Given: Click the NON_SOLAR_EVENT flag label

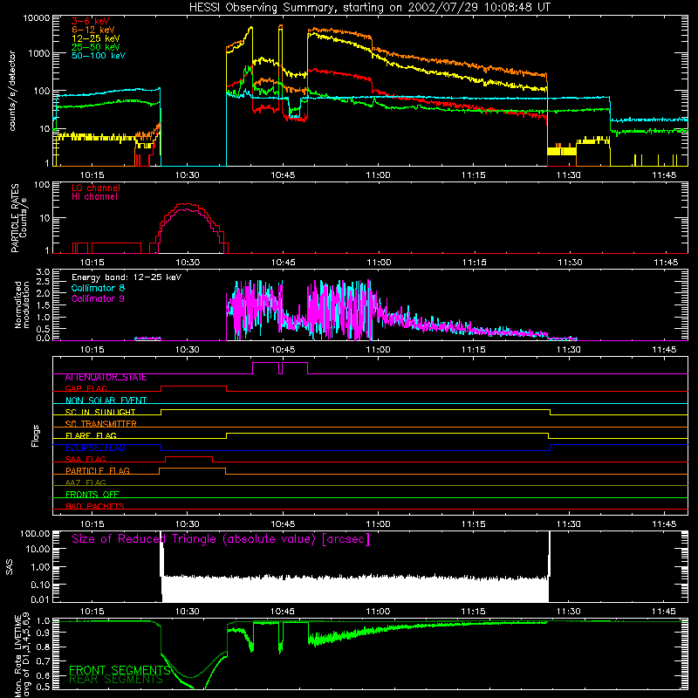Looking at the screenshot, I should 106,400.
